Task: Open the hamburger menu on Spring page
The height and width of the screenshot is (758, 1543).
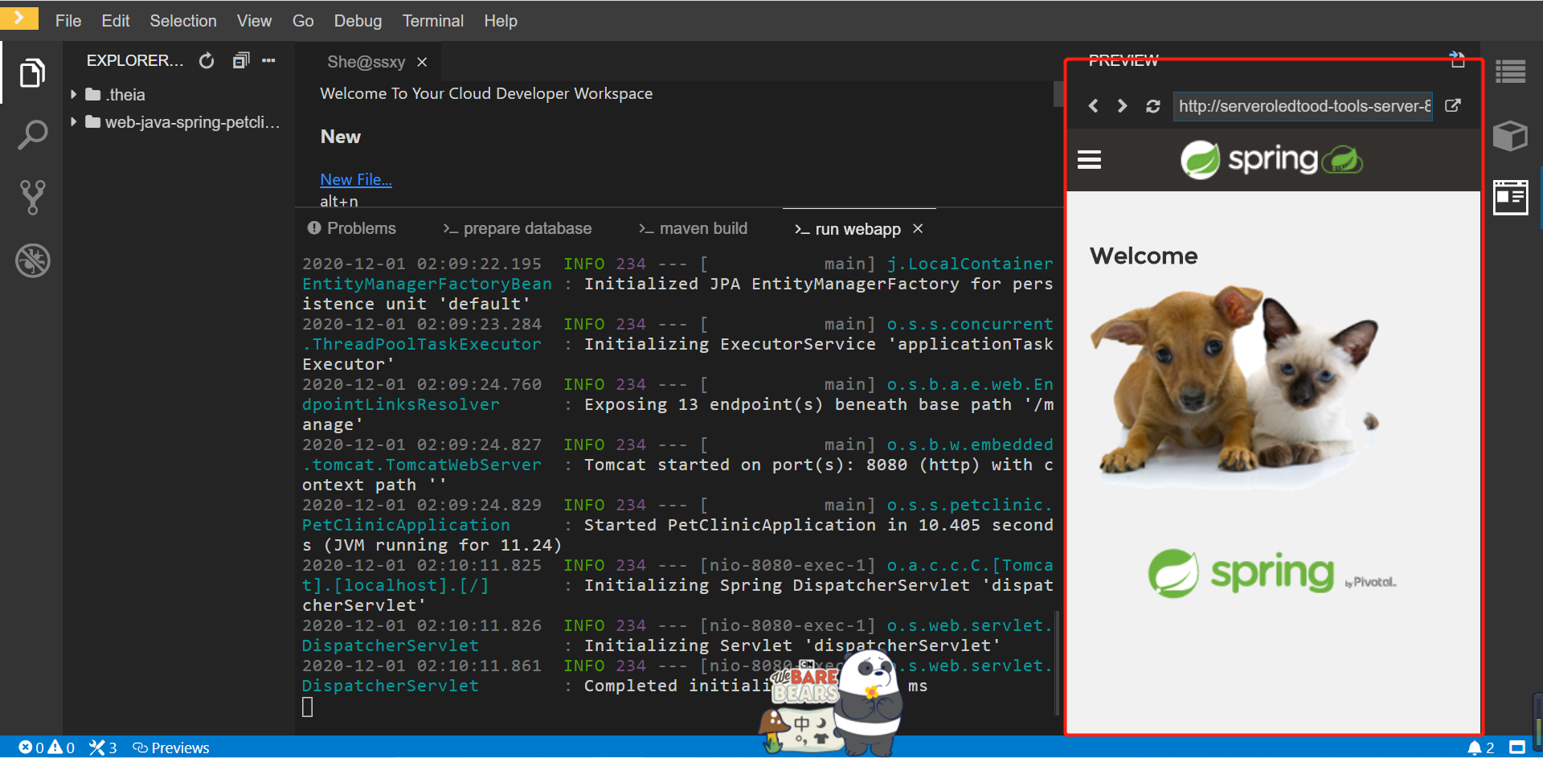Action: tap(1089, 160)
